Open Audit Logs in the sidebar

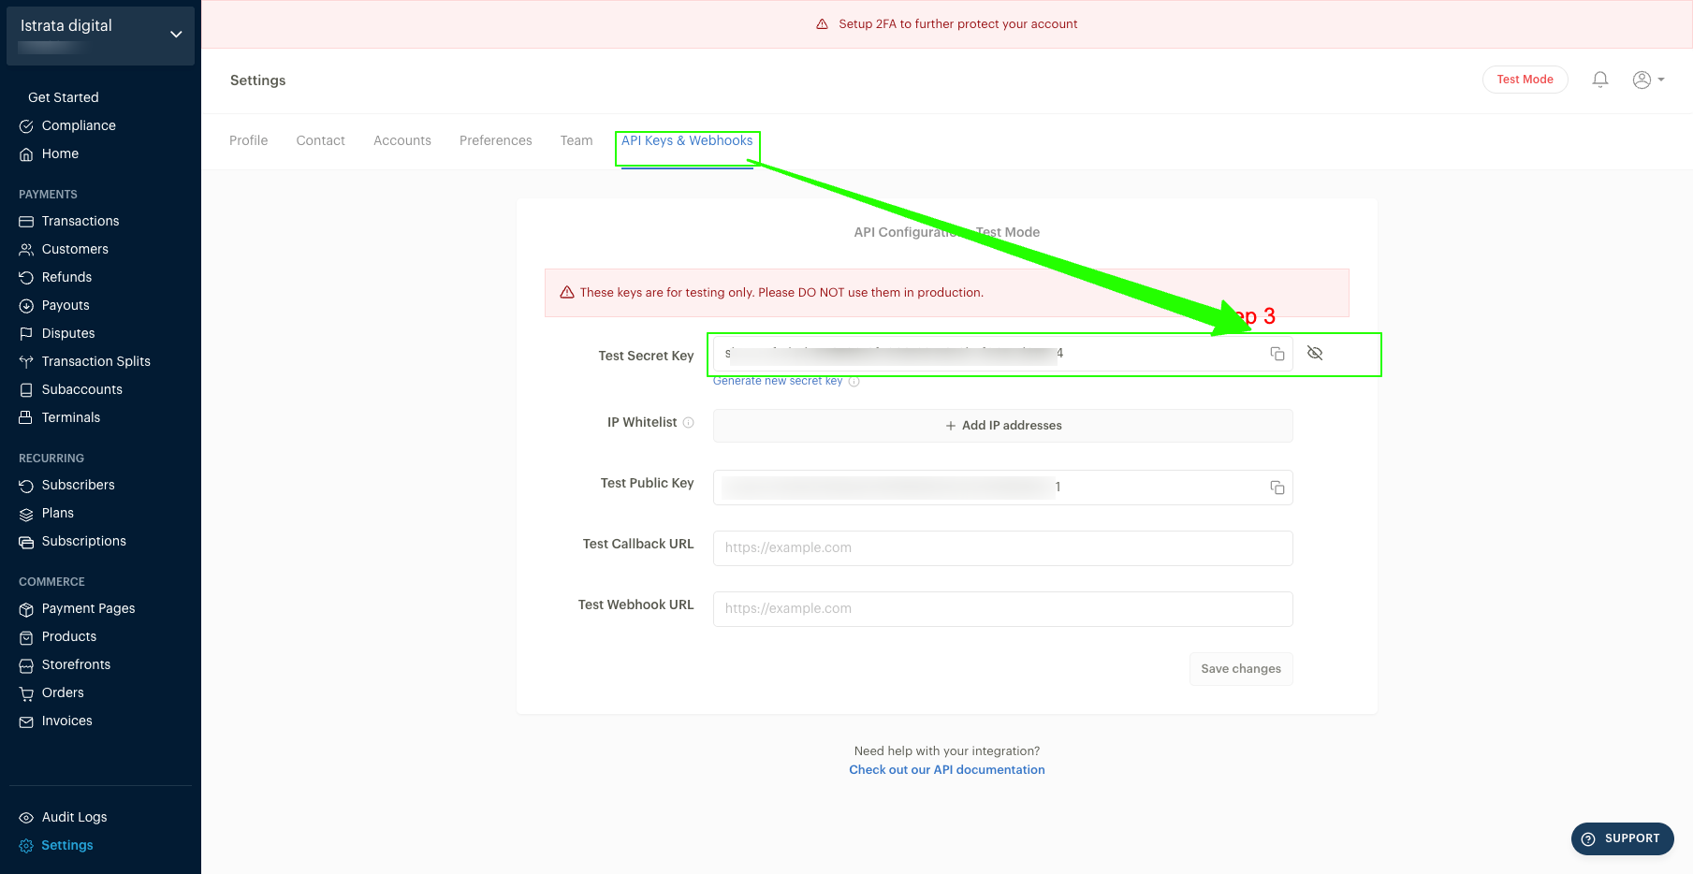pyautogui.click(x=74, y=817)
